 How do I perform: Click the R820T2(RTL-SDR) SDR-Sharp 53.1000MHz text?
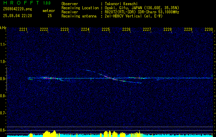(142, 12)
